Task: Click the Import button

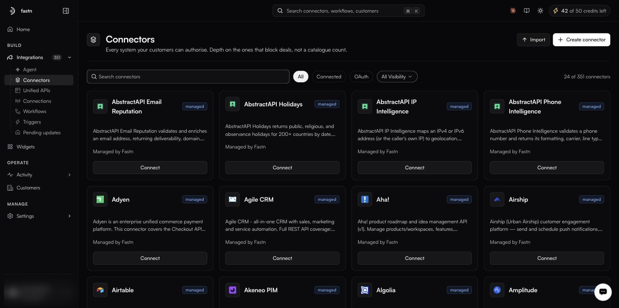Action: click(533, 40)
